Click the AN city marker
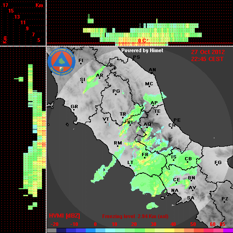 [x=152, y=73]
